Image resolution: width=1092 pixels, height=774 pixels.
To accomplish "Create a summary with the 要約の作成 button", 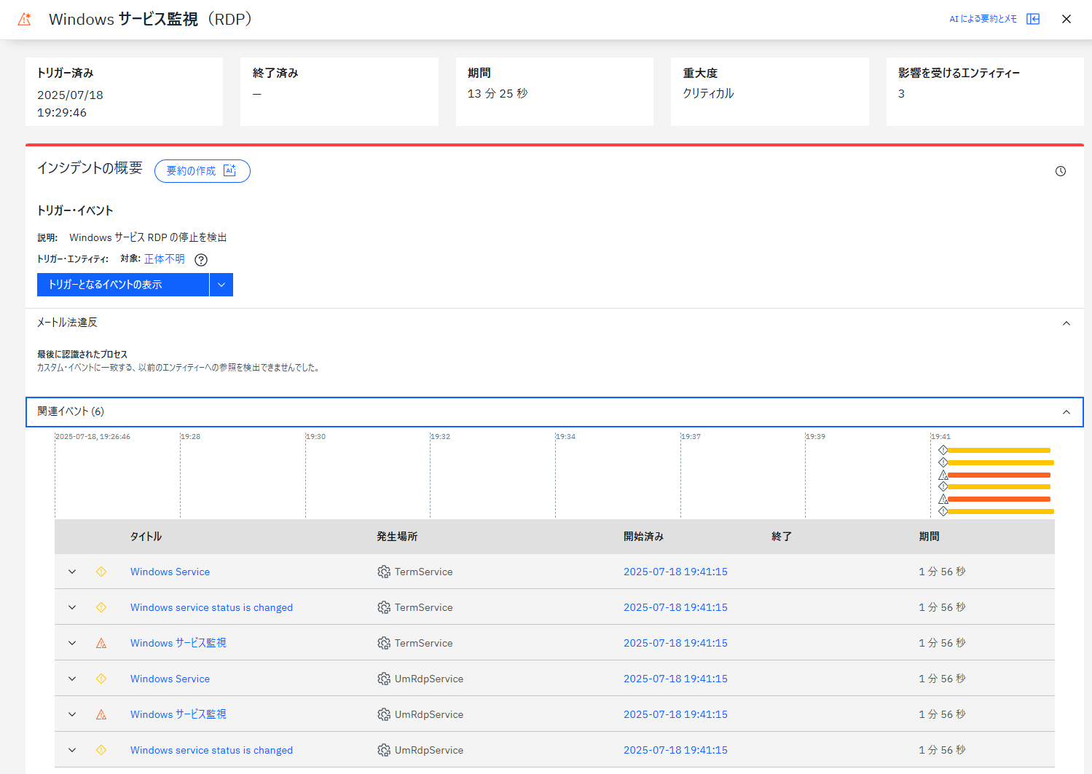I will pyautogui.click(x=203, y=171).
